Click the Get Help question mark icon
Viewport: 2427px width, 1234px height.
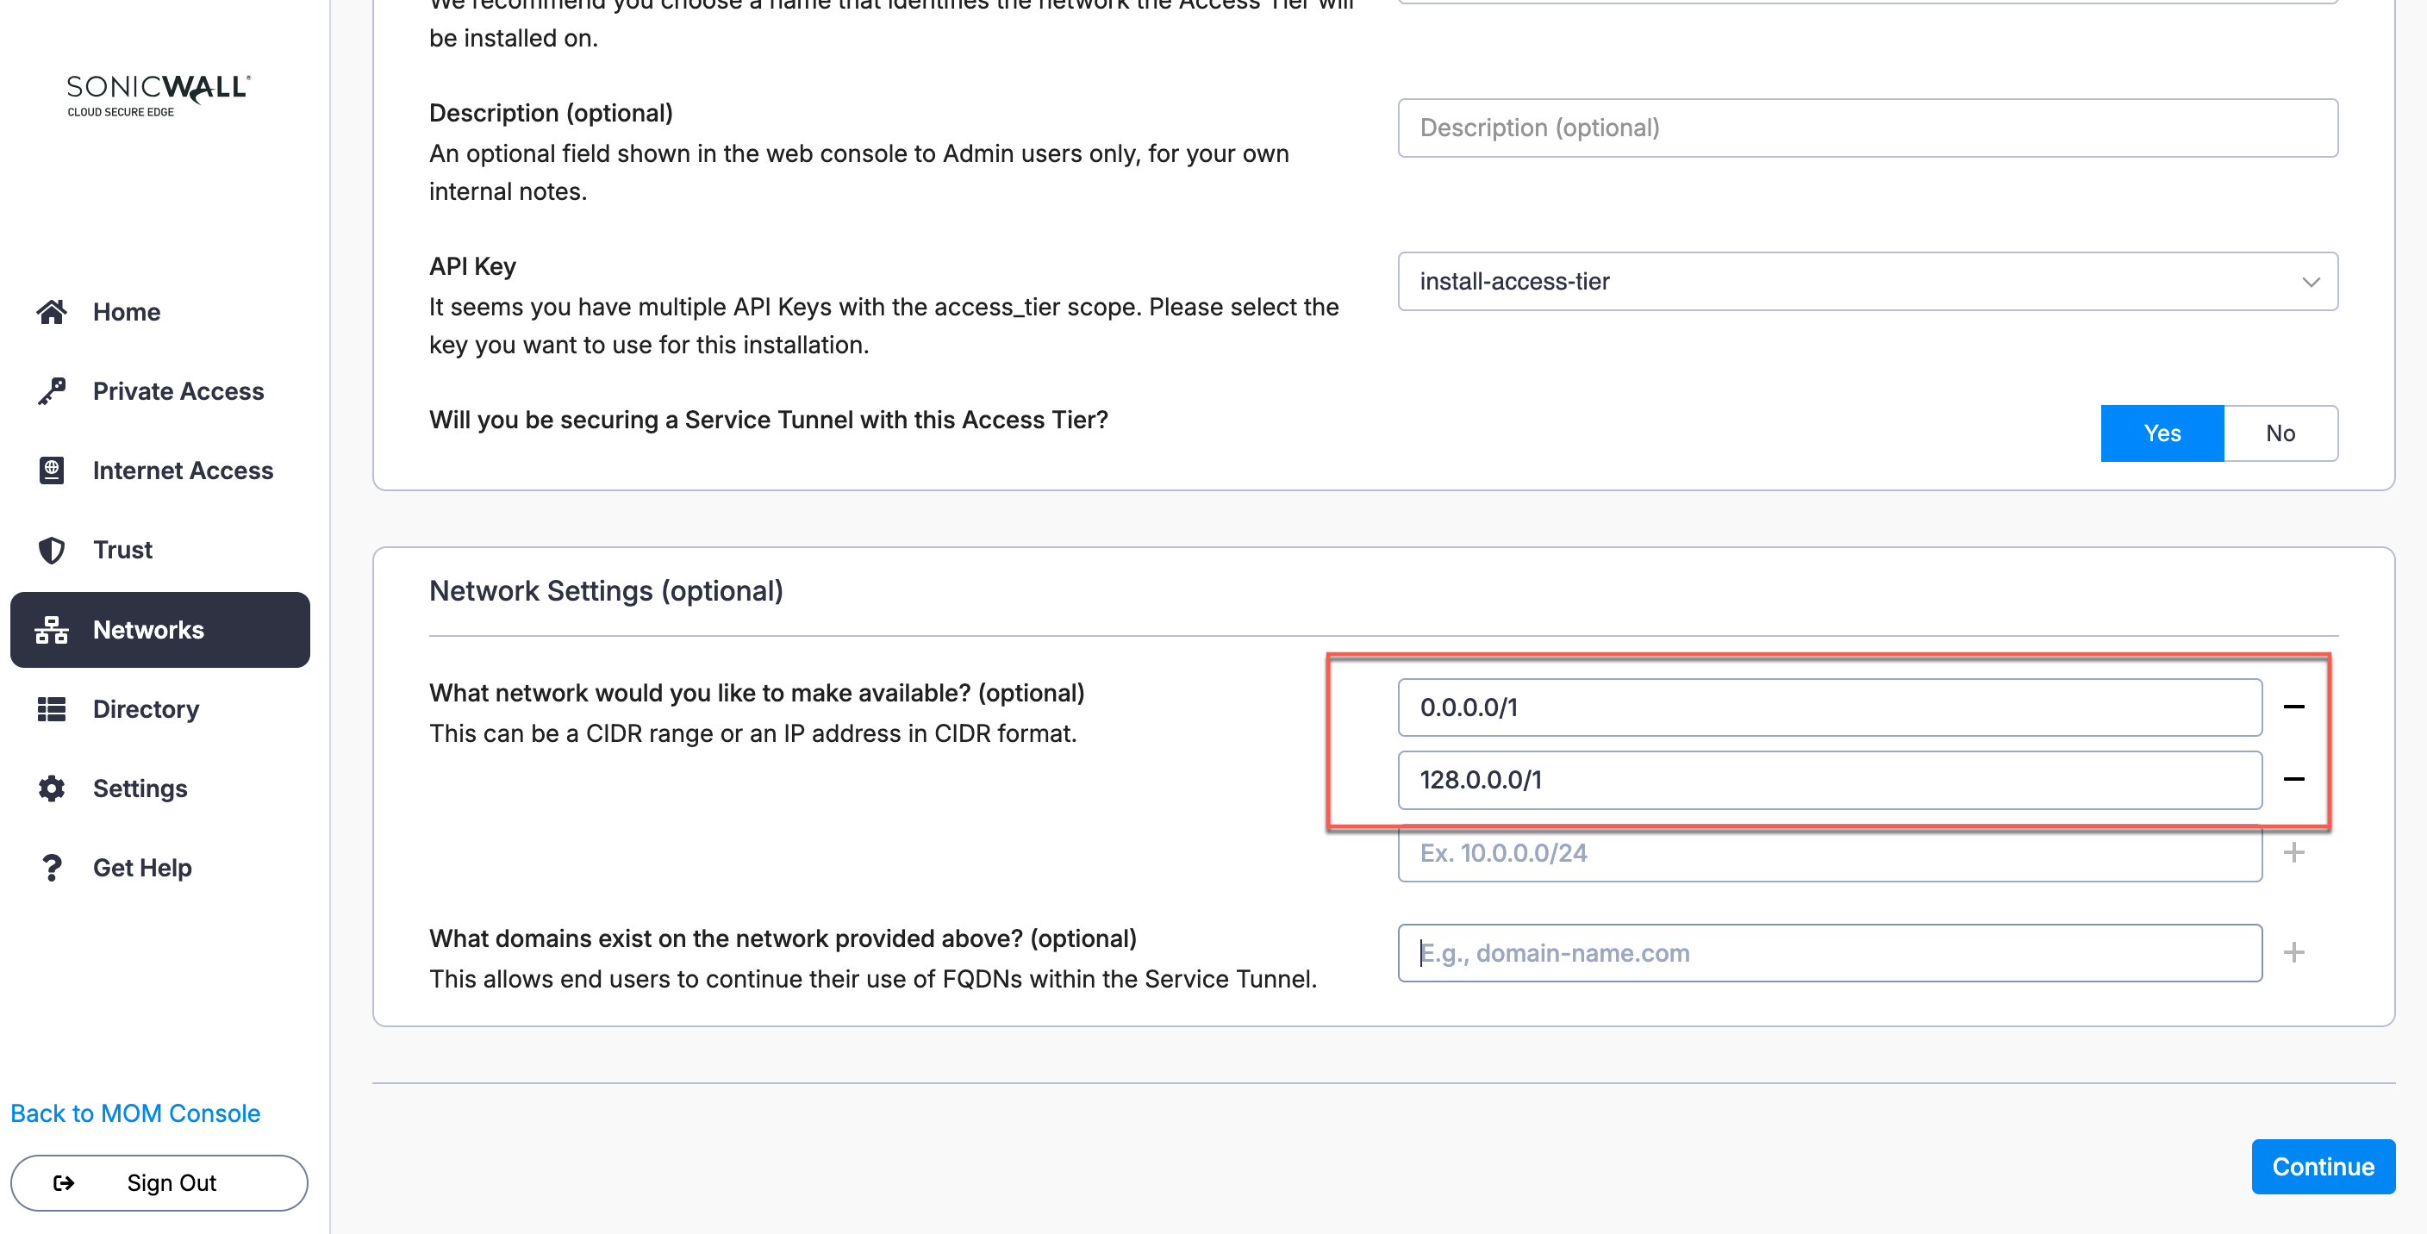click(x=52, y=868)
